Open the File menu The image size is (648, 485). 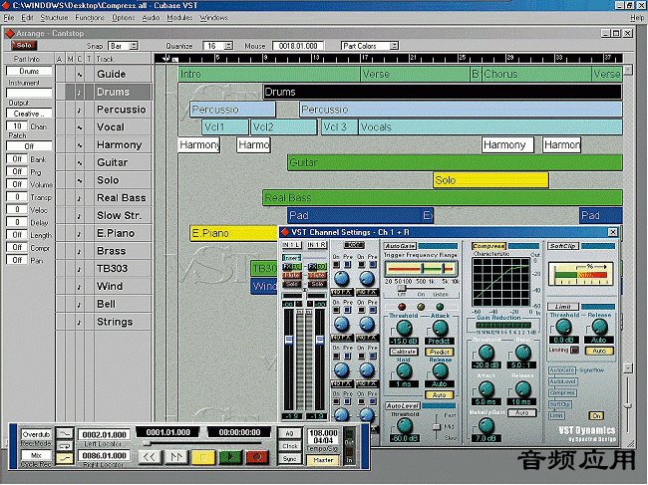[9, 18]
